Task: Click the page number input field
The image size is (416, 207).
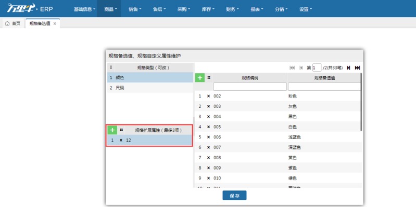Action: click(x=317, y=68)
